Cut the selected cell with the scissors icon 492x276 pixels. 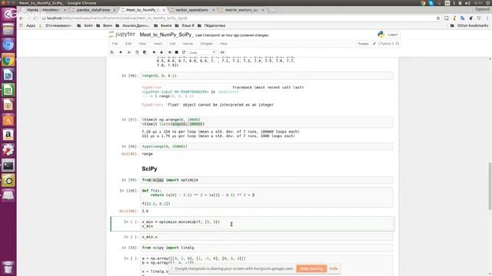(129, 52)
